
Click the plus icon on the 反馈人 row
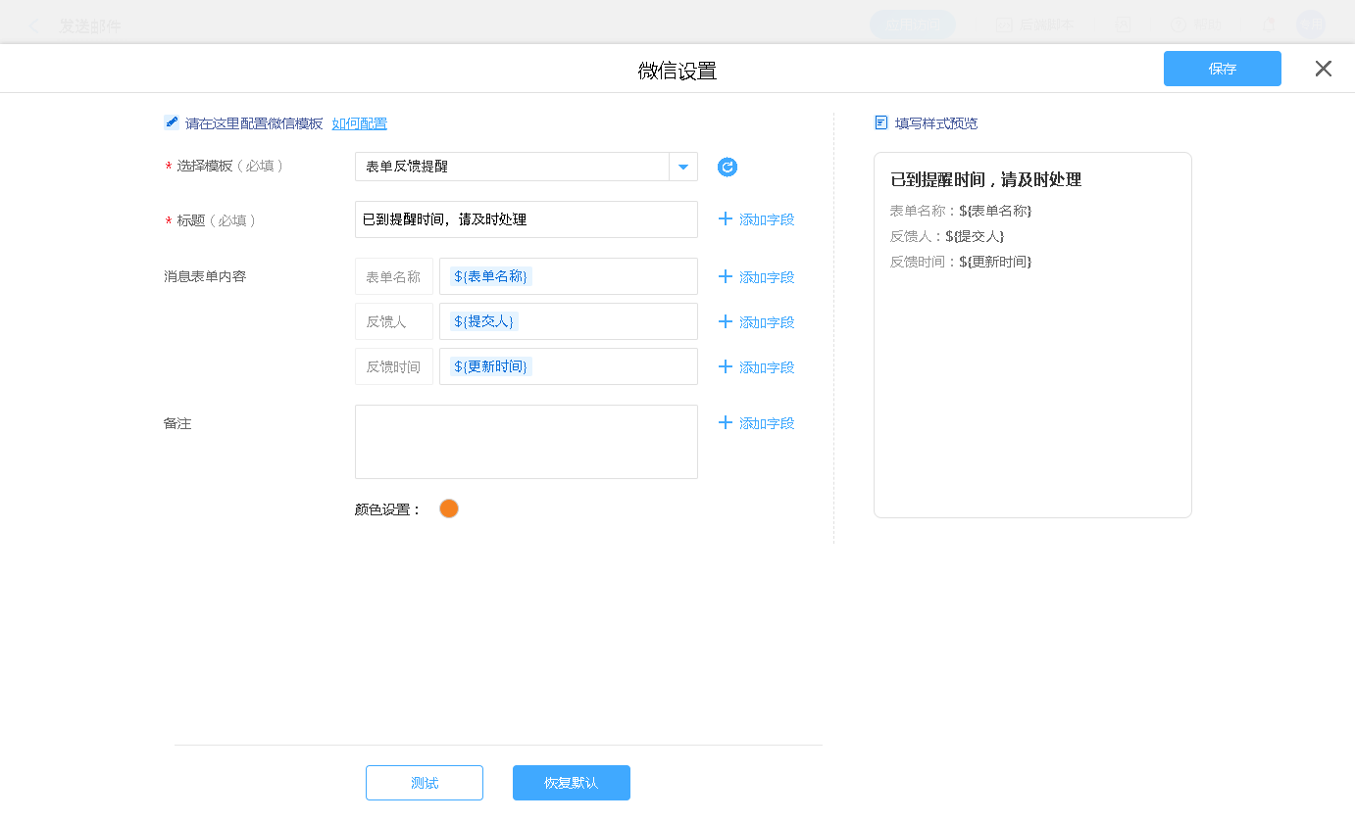[726, 322]
